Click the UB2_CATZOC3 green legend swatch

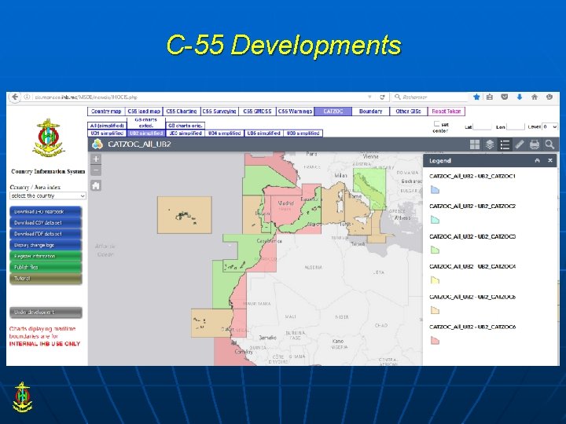pos(435,250)
